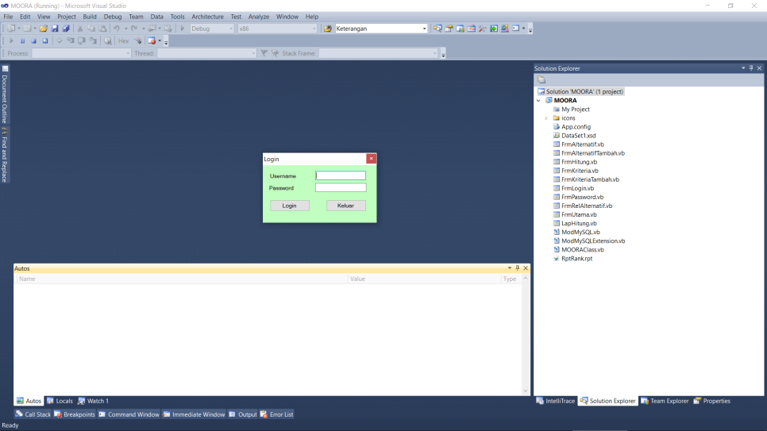Click the Hex display toggle in debug toolbar
767x431 pixels.
pyautogui.click(x=123, y=40)
